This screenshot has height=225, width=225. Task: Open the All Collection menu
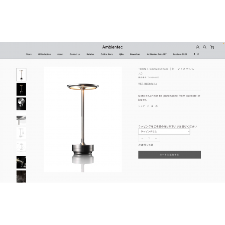[x=44, y=54]
